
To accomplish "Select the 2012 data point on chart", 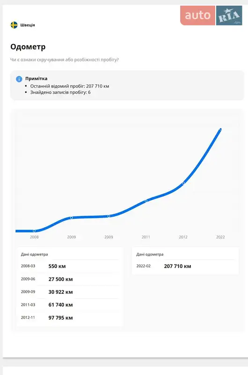I will pos(183,183).
